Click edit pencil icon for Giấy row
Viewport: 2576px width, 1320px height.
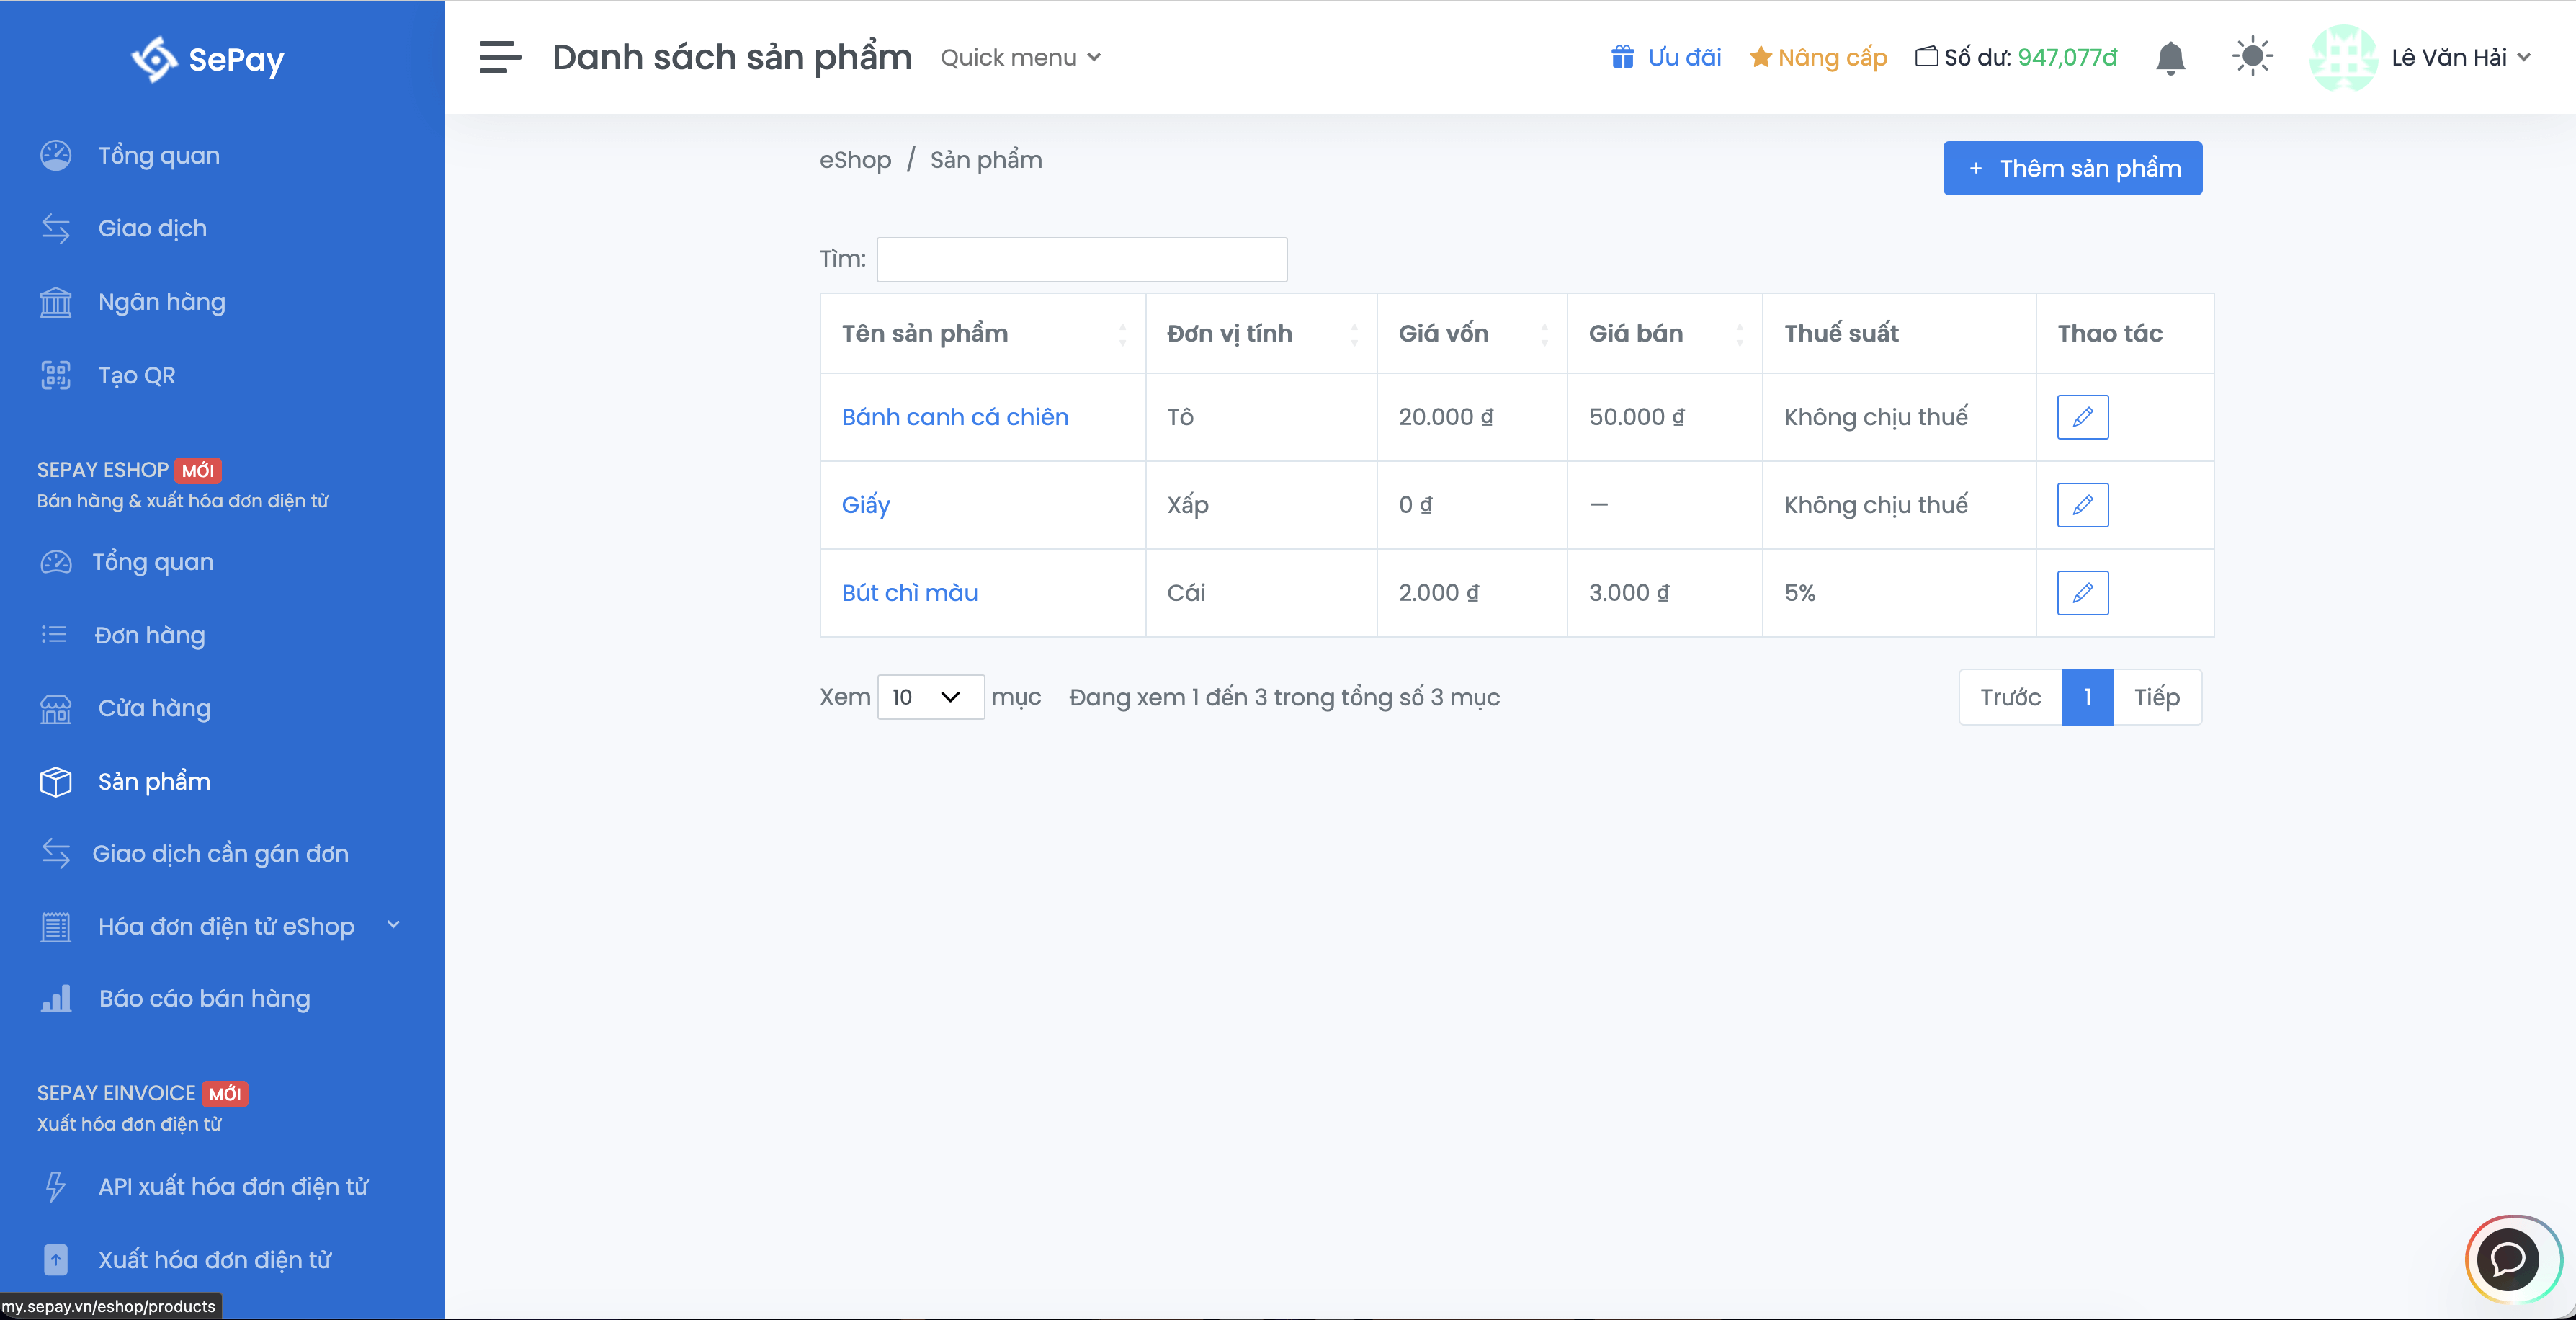tap(2082, 505)
